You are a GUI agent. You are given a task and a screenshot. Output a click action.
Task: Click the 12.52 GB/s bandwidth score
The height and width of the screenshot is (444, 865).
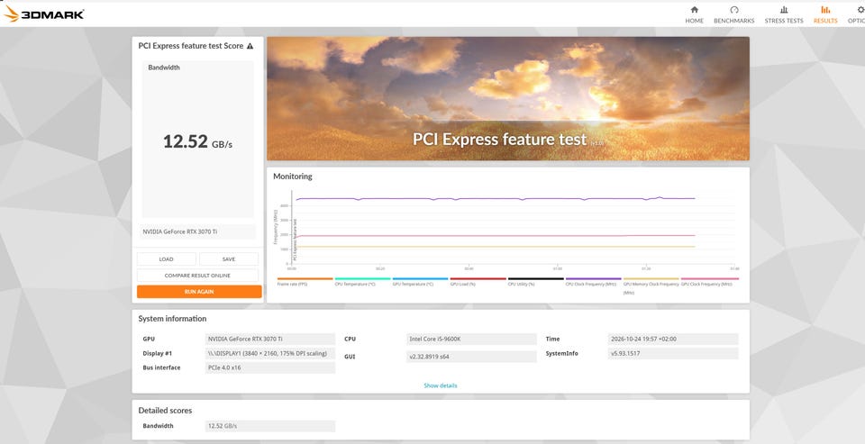pyautogui.click(x=197, y=141)
